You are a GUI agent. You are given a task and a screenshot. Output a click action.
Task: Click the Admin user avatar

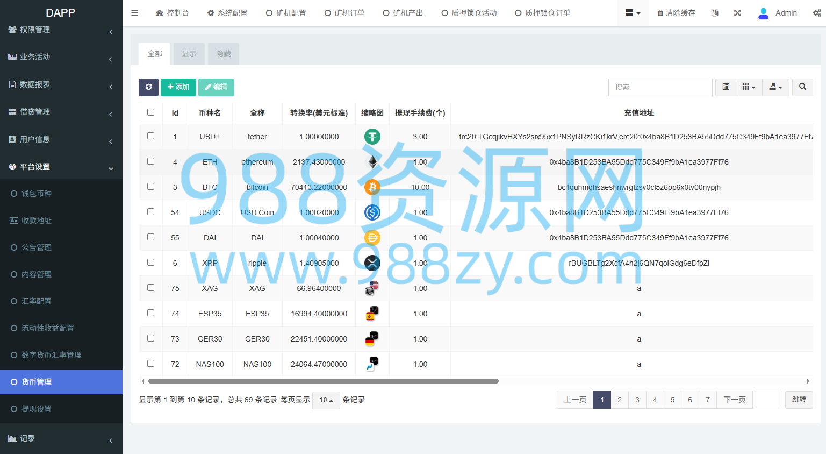[763, 13]
